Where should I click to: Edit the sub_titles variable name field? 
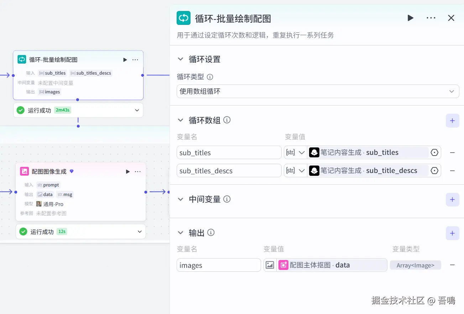point(229,152)
